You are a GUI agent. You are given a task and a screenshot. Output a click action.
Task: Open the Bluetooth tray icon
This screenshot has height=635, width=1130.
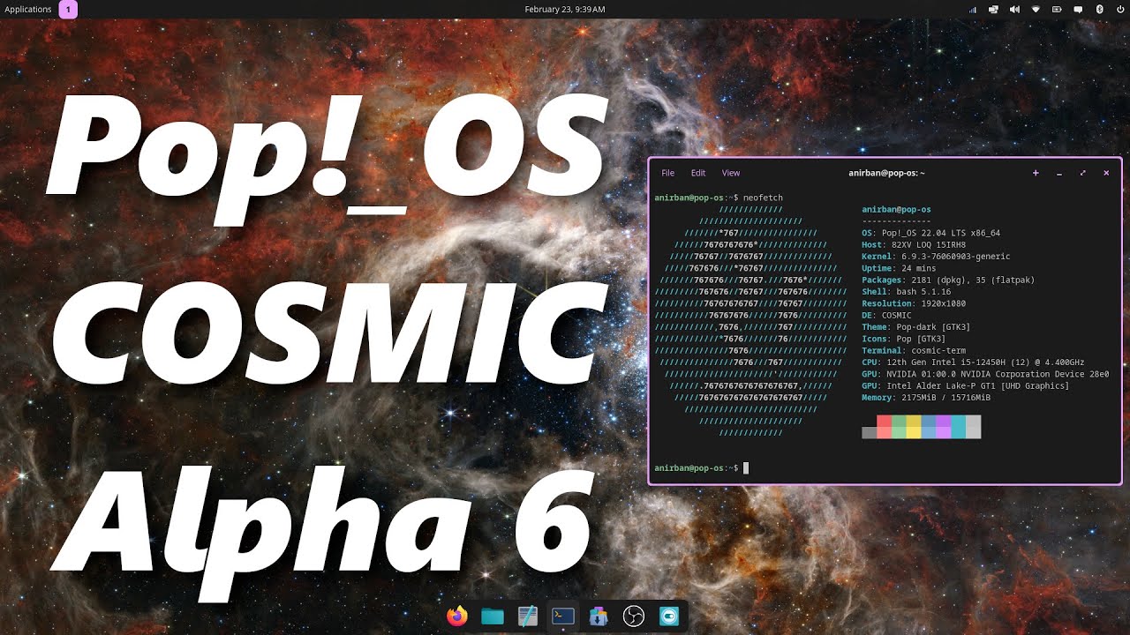(x=1099, y=10)
